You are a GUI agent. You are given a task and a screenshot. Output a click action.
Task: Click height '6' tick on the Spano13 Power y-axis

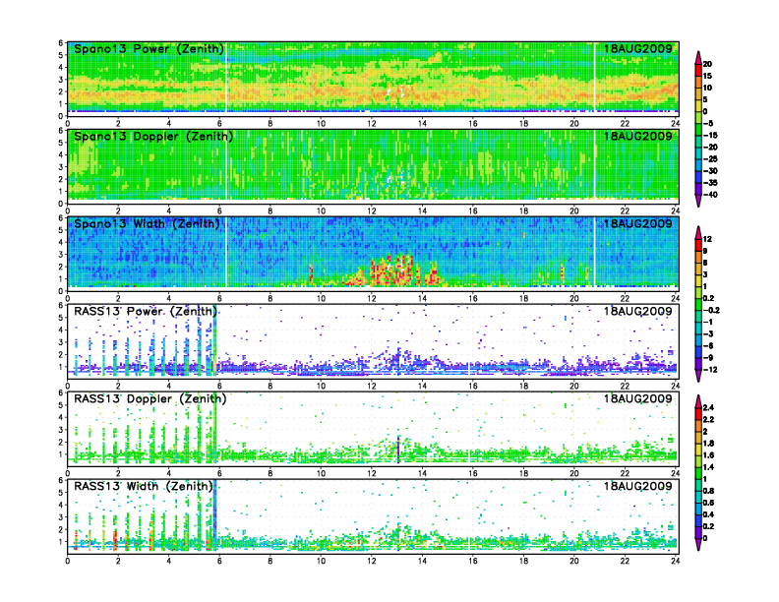(61, 43)
